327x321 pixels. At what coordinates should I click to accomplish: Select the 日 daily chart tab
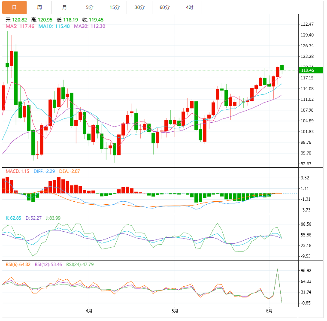tap(14, 7)
